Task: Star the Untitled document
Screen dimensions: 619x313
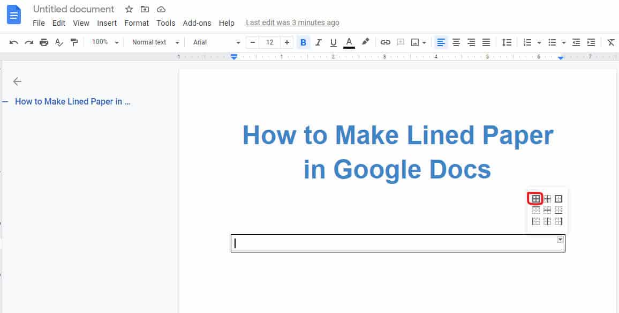Action: click(x=129, y=9)
